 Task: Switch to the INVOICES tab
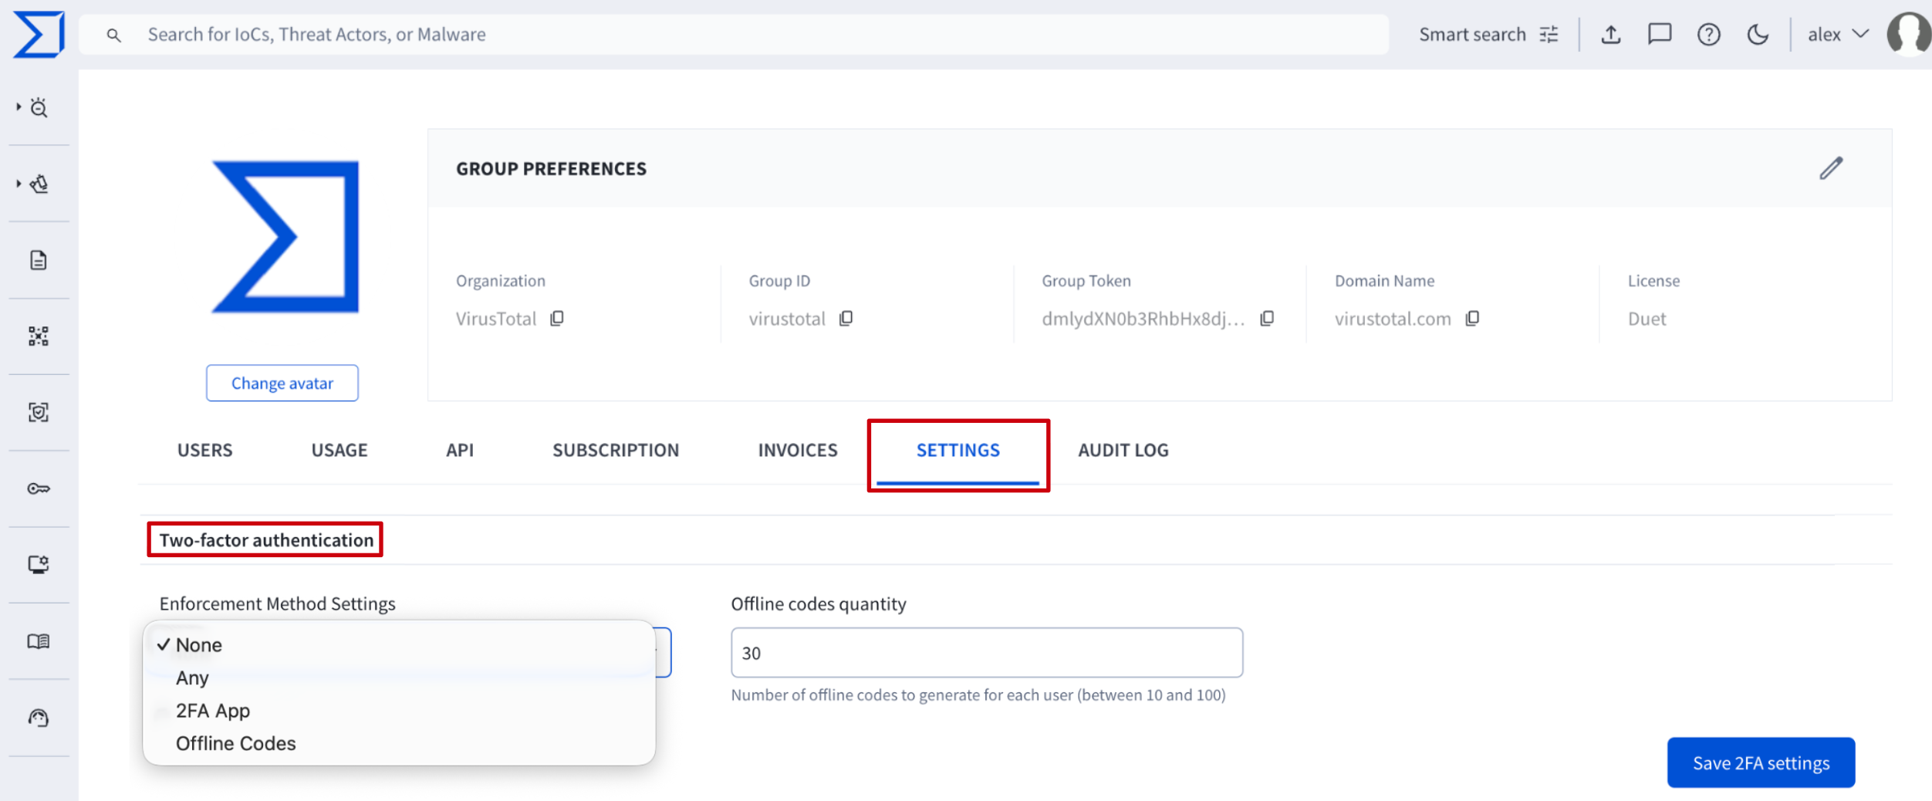798,451
